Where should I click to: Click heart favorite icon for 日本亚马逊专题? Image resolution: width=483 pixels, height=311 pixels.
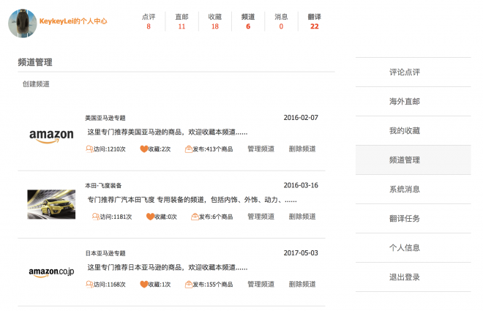coord(144,284)
